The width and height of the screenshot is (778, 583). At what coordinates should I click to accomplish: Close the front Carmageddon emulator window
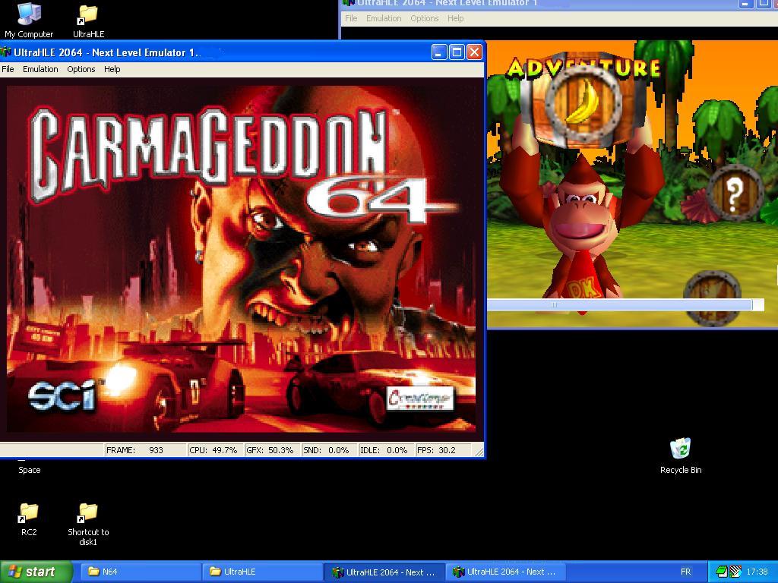(475, 52)
